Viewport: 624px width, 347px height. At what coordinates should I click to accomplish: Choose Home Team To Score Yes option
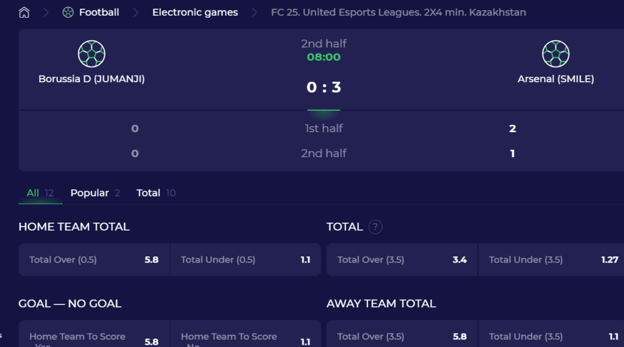94,334
